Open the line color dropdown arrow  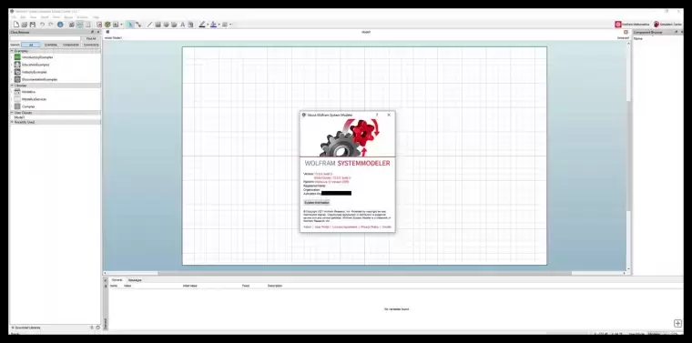click(208, 25)
